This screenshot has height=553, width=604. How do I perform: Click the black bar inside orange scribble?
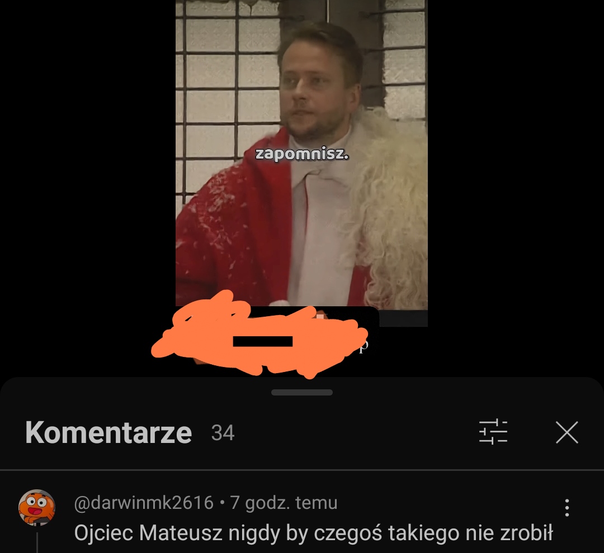[263, 341]
